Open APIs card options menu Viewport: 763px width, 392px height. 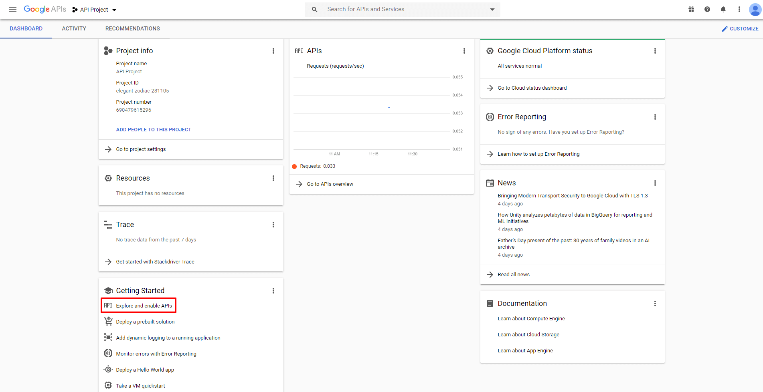tap(464, 51)
